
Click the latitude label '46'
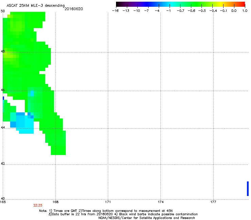3,90
